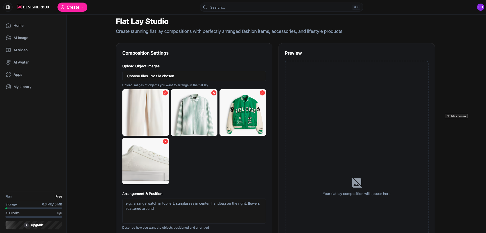Viewport: 486px width, 233px height.
Task: Click the 0.3 MB/10 MB storage value
Action: click(52, 204)
